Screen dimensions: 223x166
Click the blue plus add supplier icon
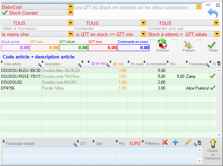click(175, 142)
